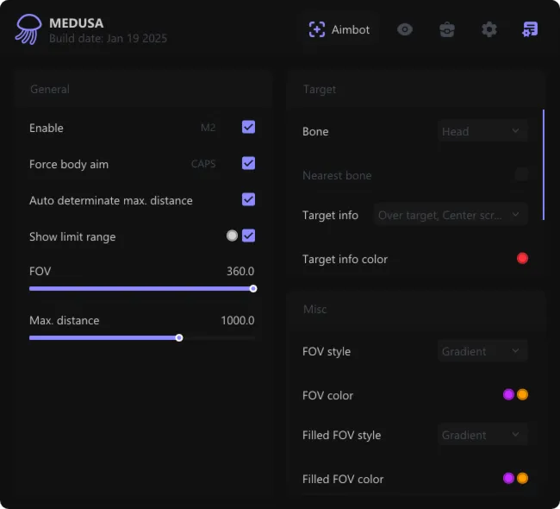Viewport: 560px width, 509px height.
Task: Pick the purple FOV color circle
Action: pos(508,394)
